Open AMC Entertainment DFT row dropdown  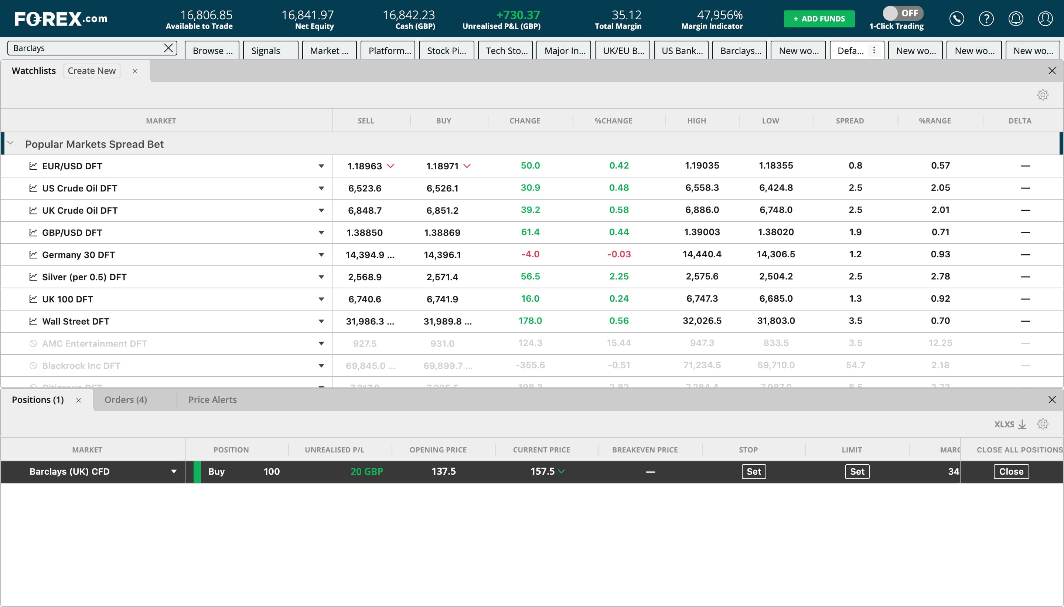pyautogui.click(x=321, y=343)
